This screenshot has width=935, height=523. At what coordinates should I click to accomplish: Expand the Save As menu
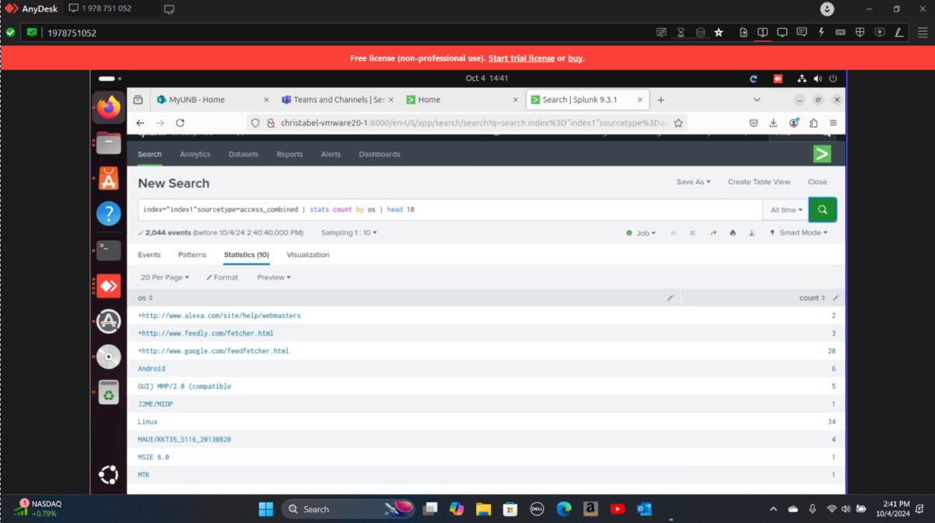tap(693, 182)
